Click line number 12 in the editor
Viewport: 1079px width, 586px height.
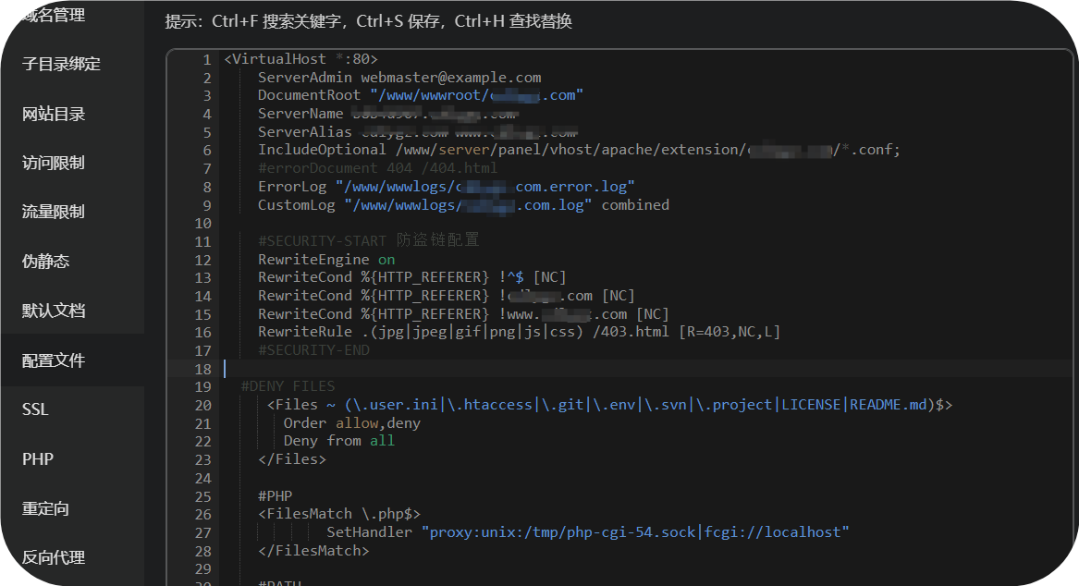click(202, 259)
